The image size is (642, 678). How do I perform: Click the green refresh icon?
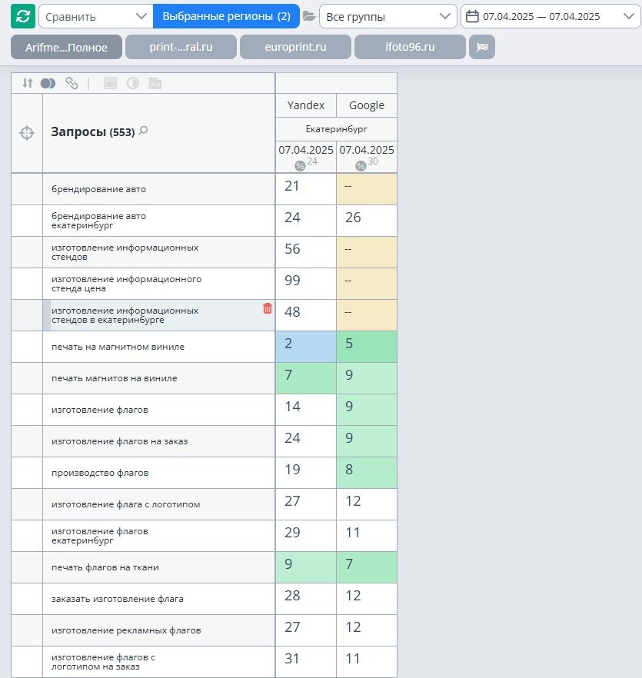click(23, 16)
